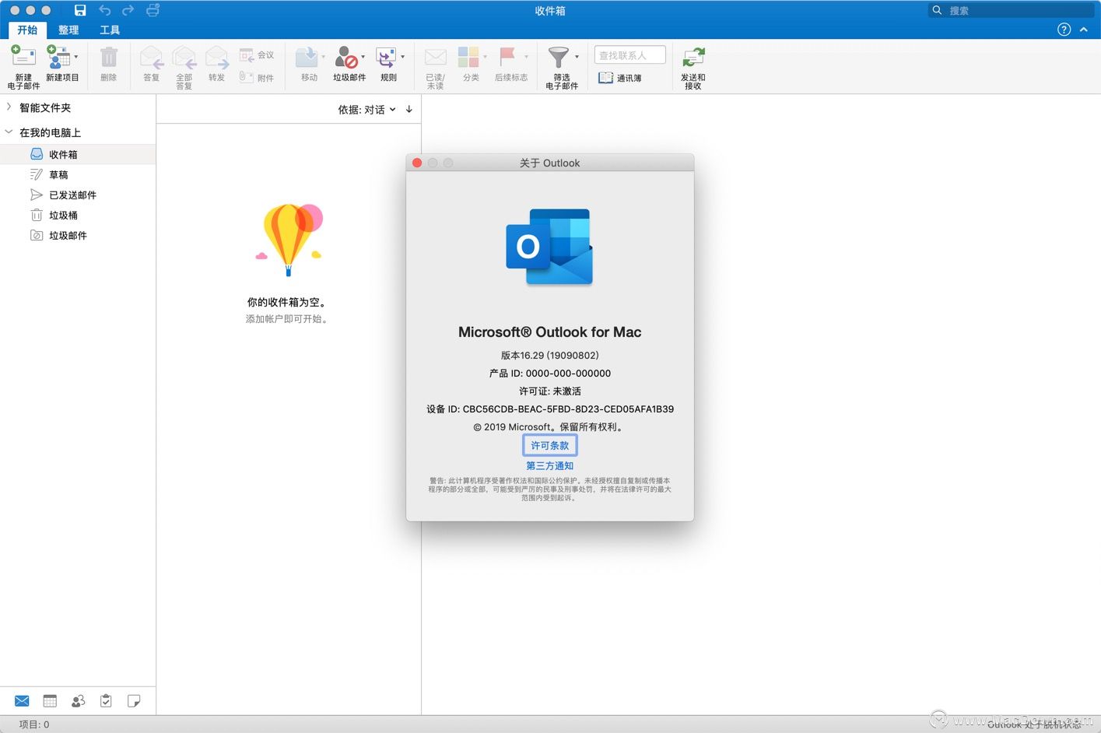Image resolution: width=1101 pixels, height=733 pixels.
Task: Click the Categorize (分类) icon
Action: pos(468,57)
